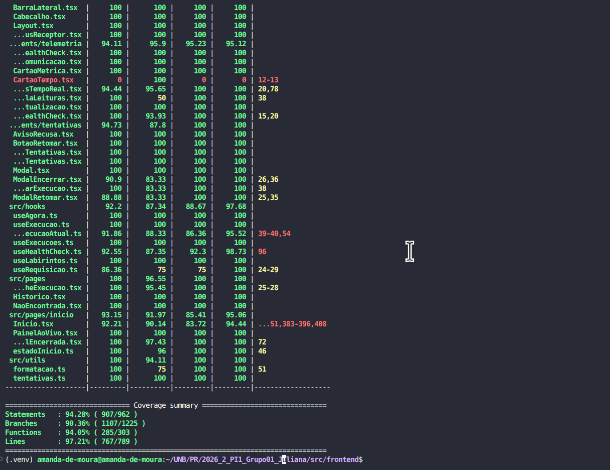Select the NaoEncontrada.tsx file name
The image size is (610, 470).
[47, 306]
